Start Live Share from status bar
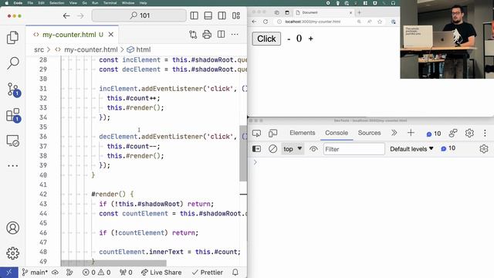The width and height of the screenshot is (494, 278). tap(161, 273)
